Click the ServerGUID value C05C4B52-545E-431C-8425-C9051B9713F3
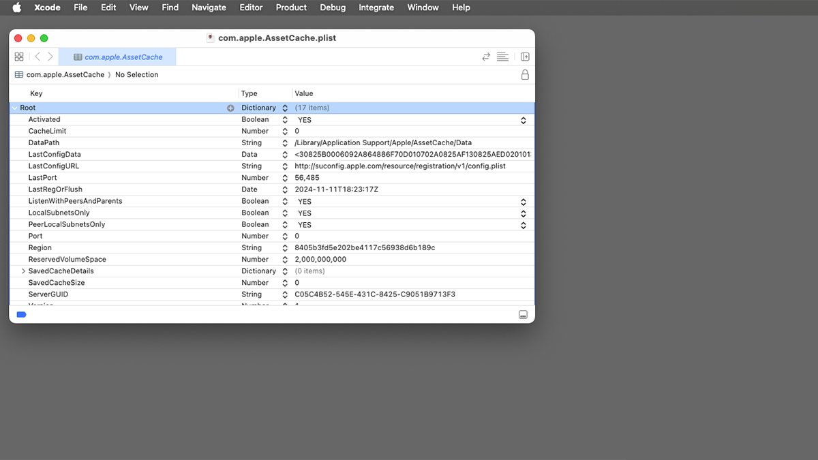 tap(375, 294)
